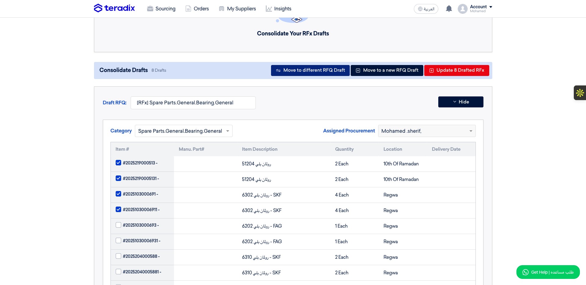Uncheck item #2025219000513
The width and height of the screenshot is (586, 285).
118,163
